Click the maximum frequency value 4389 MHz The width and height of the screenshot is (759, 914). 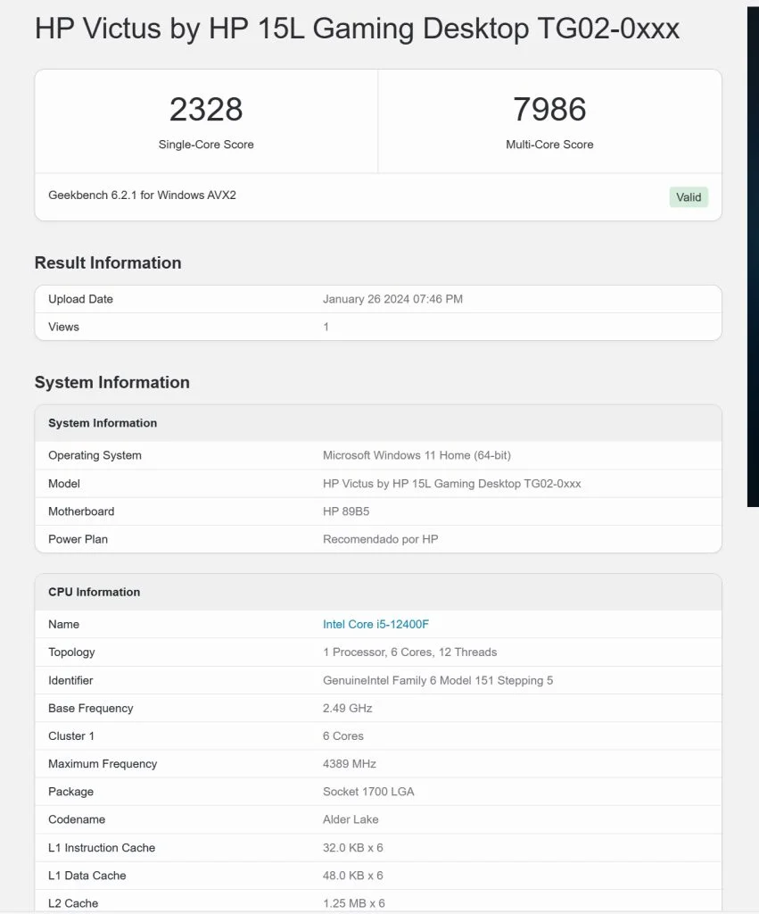[350, 764]
